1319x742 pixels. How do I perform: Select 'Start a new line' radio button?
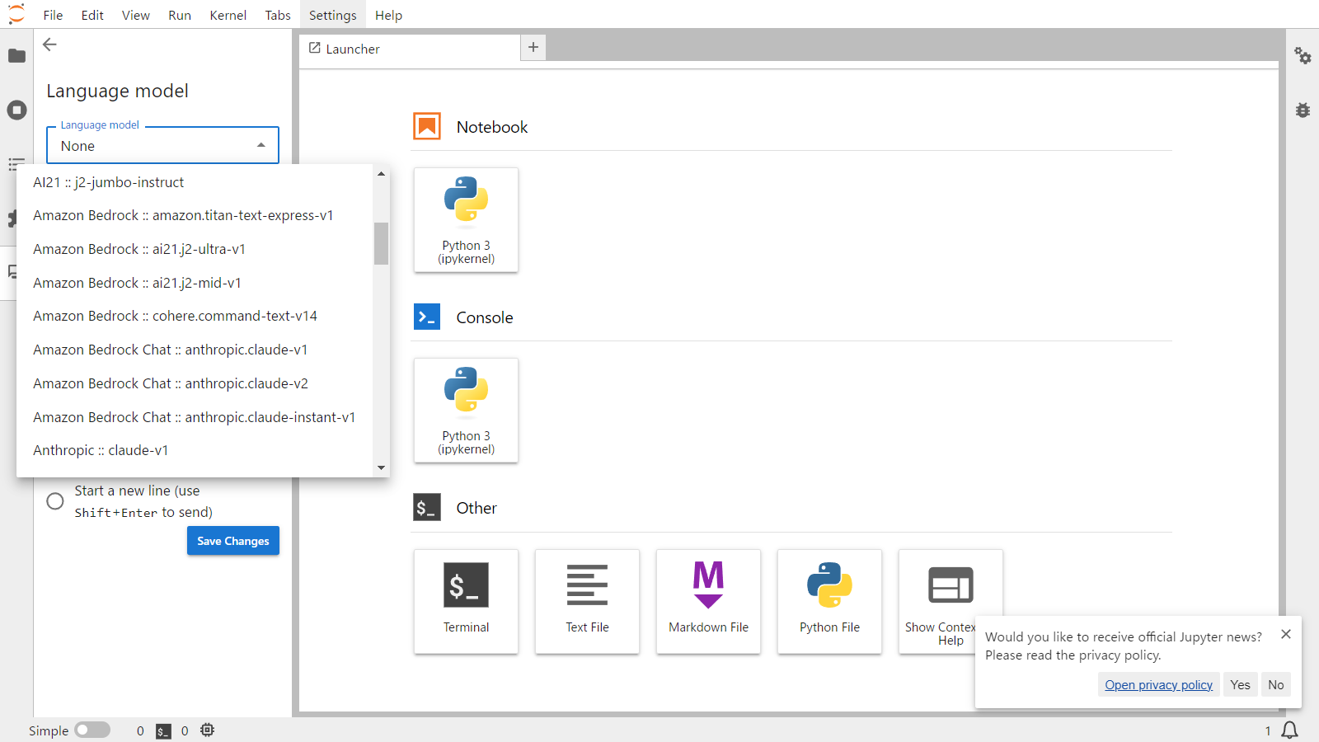point(55,501)
